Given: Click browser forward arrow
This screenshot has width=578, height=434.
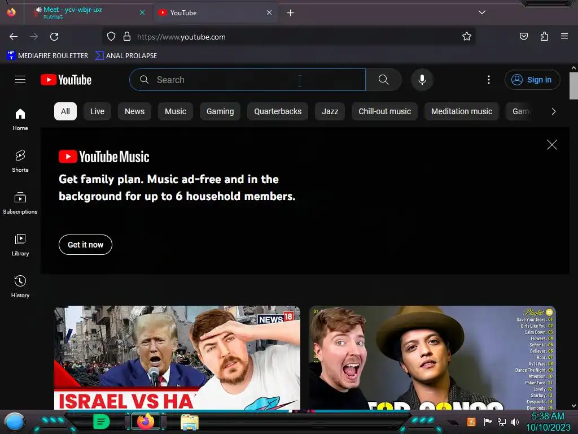Looking at the screenshot, I should pyautogui.click(x=34, y=37).
